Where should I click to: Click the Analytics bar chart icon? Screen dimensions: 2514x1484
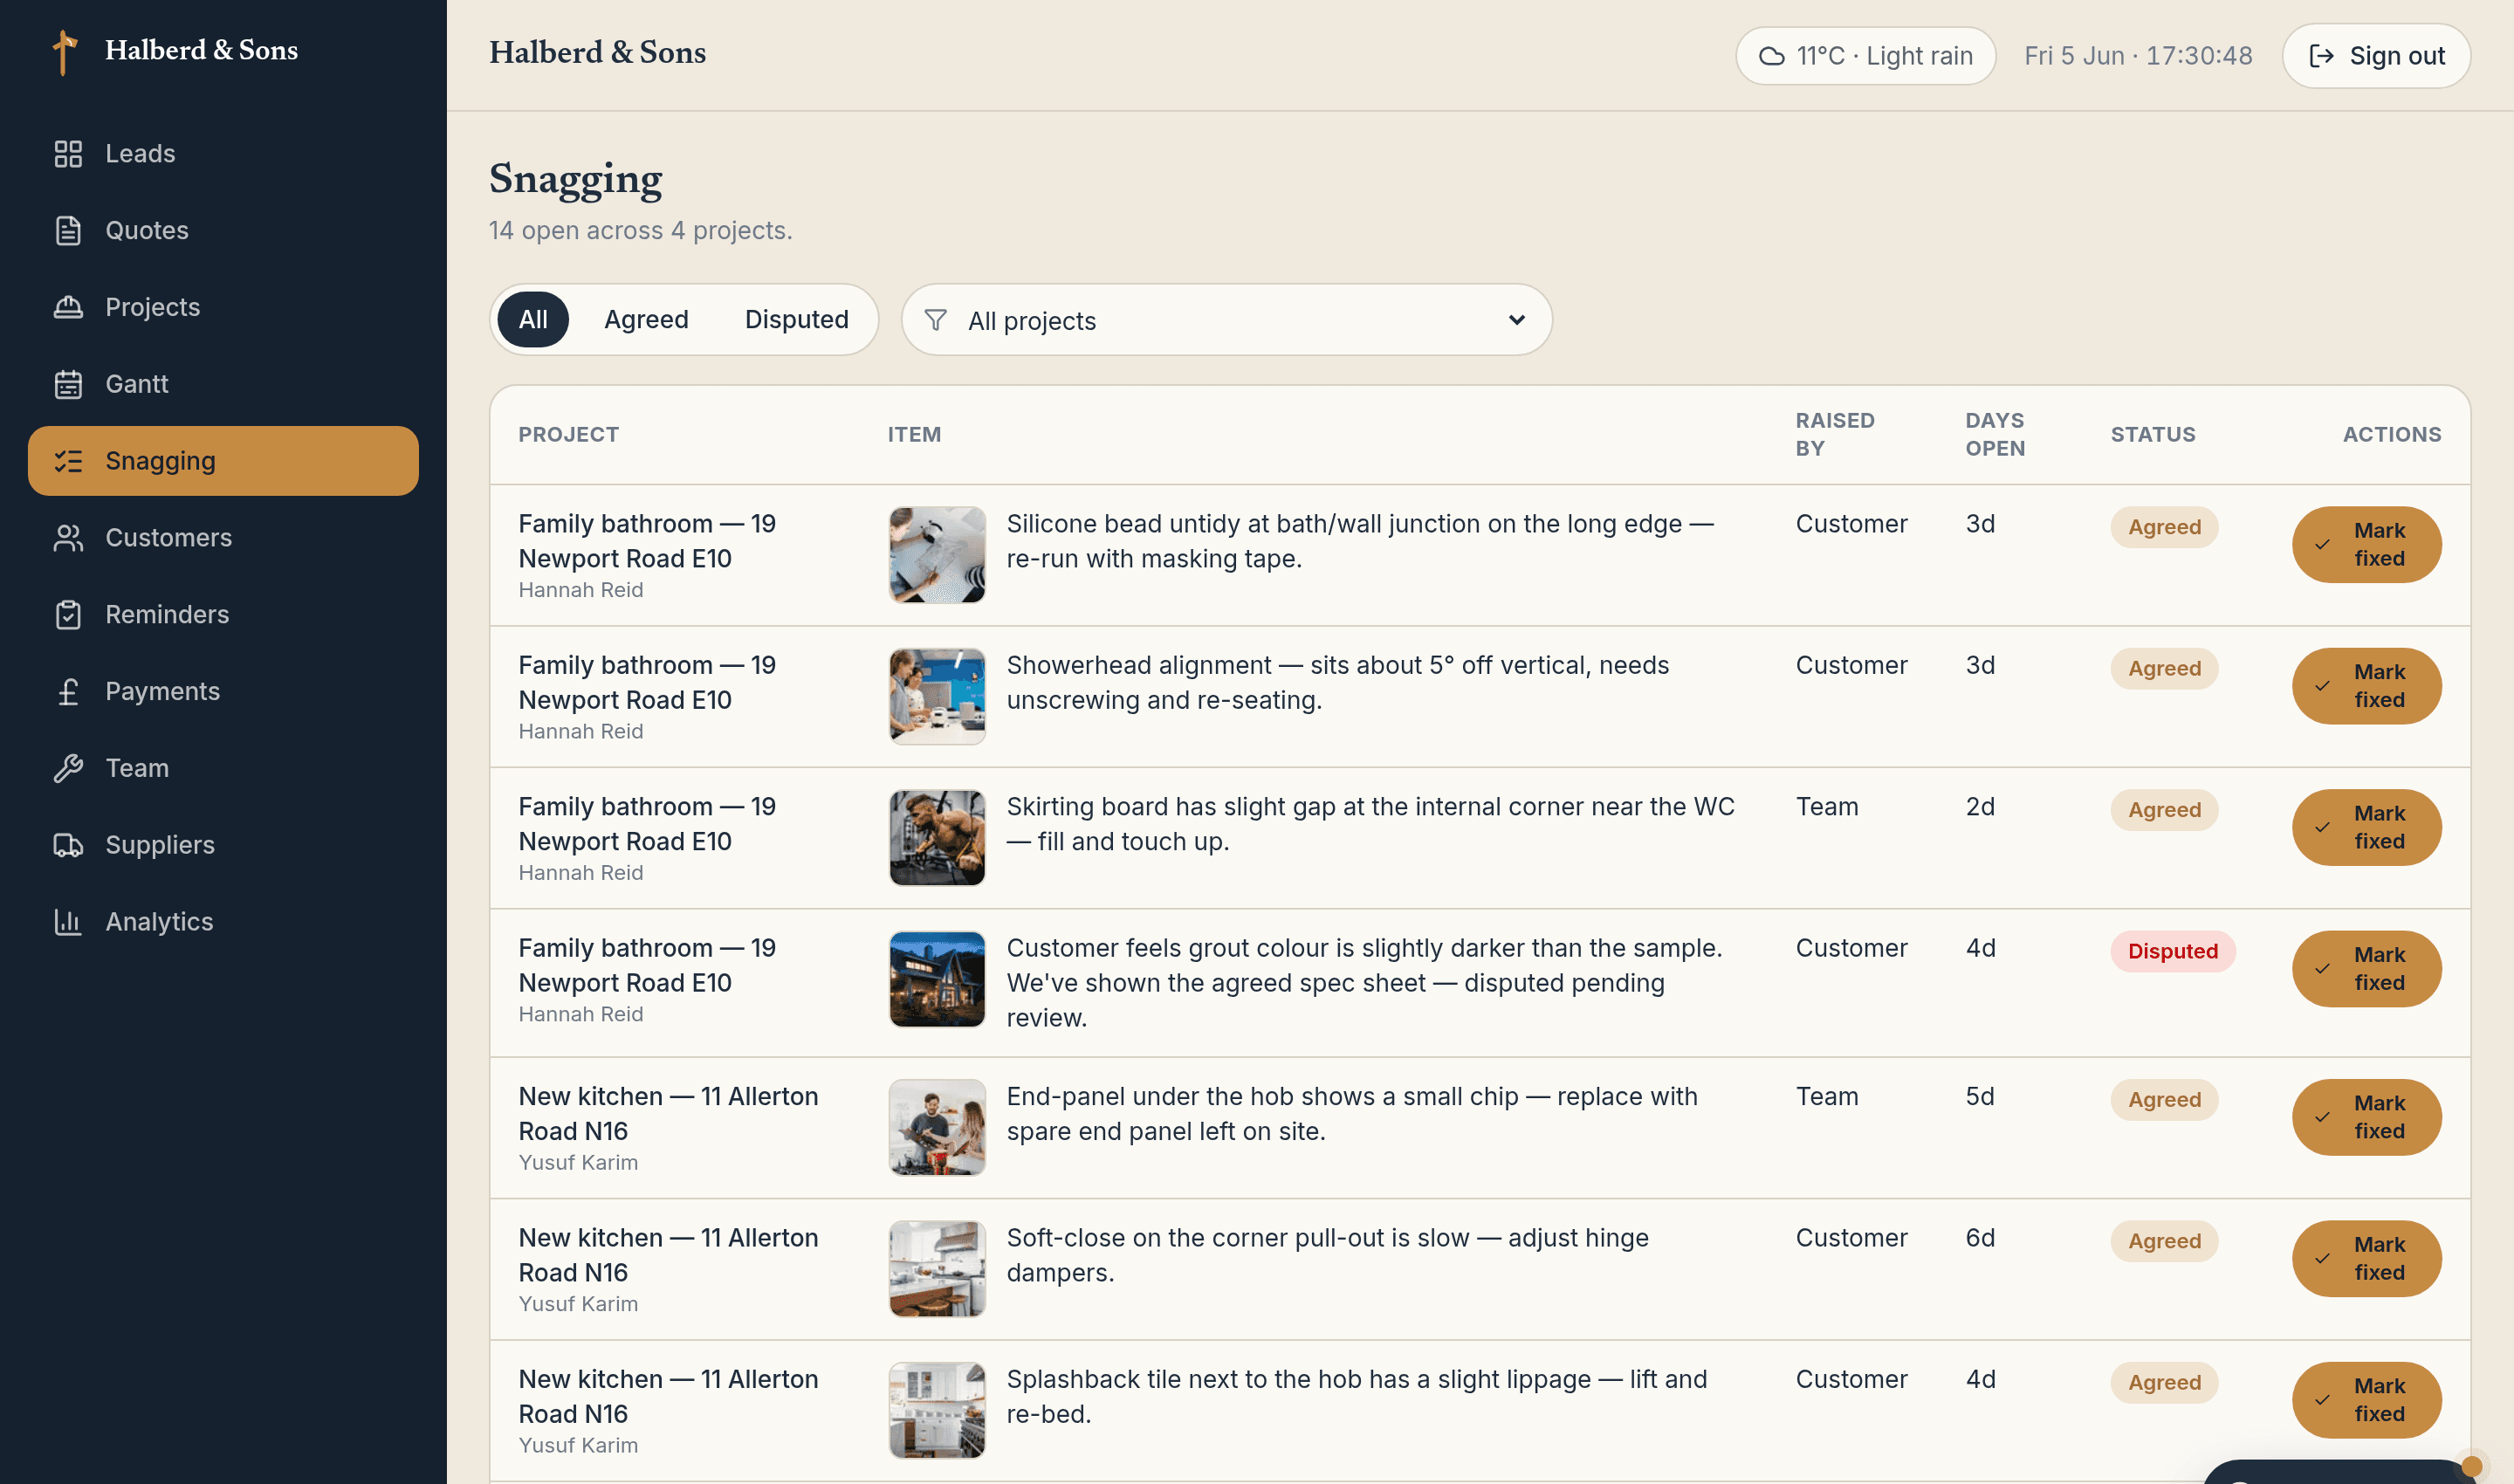coord(68,922)
